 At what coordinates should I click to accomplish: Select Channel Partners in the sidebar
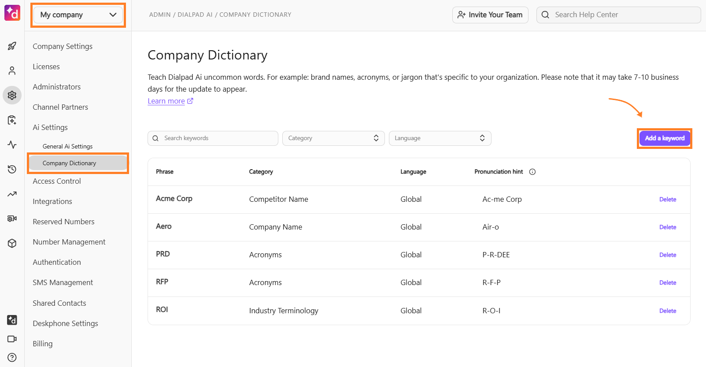pyautogui.click(x=60, y=107)
